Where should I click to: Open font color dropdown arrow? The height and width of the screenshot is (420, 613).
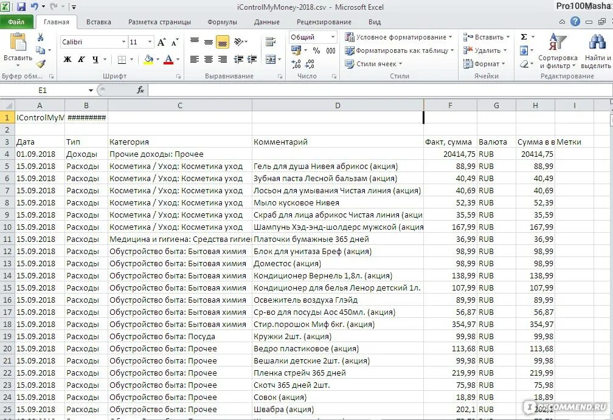[x=178, y=60]
